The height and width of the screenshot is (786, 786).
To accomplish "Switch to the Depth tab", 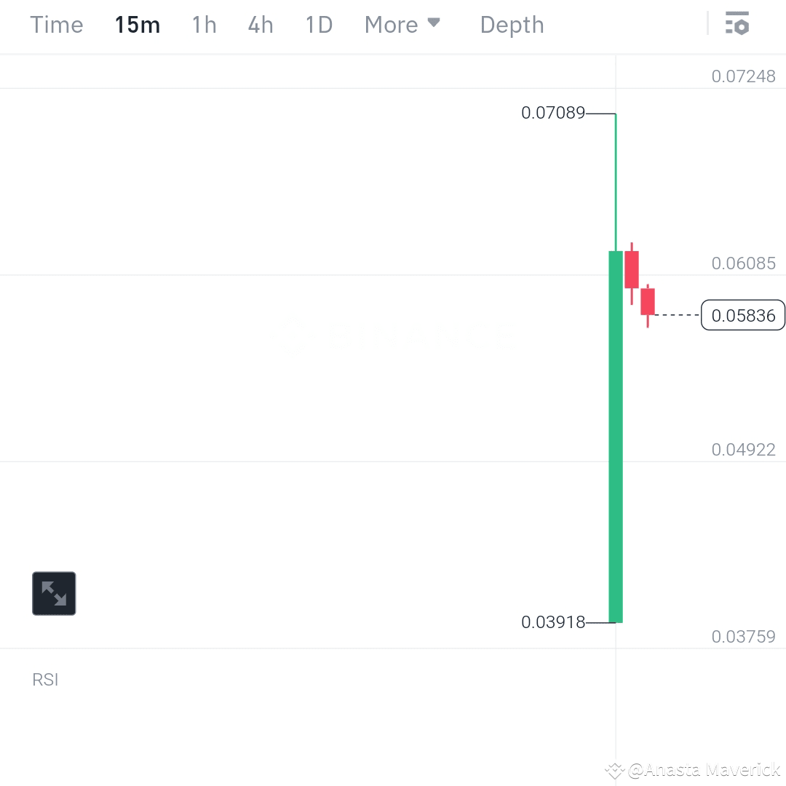I will pyautogui.click(x=512, y=24).
